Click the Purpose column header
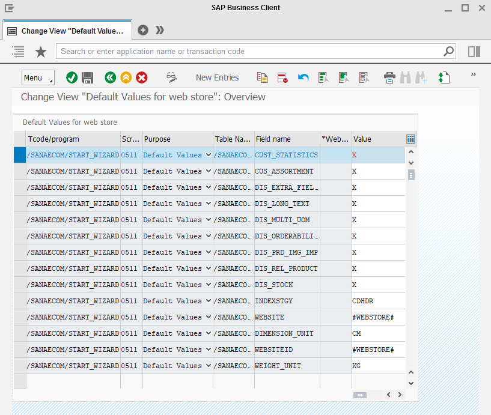Screen dimensions: 491x415 177,139
